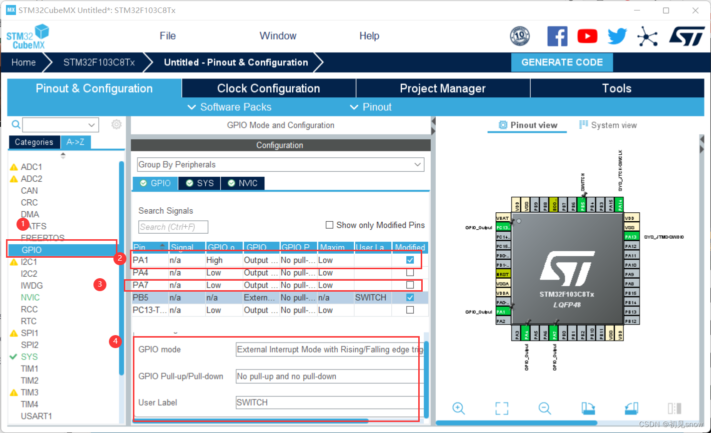The width and height of the screenshot is (711, 433).
Task: Fit the chip to the view
Action: click(x=502, y=408)
